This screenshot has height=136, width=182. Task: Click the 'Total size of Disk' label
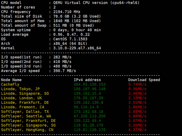21,16
